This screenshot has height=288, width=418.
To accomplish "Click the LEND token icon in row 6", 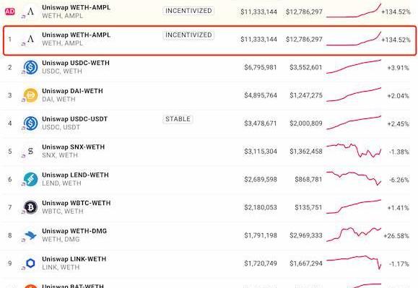I will pyautogui.click(x=30, y=179).
